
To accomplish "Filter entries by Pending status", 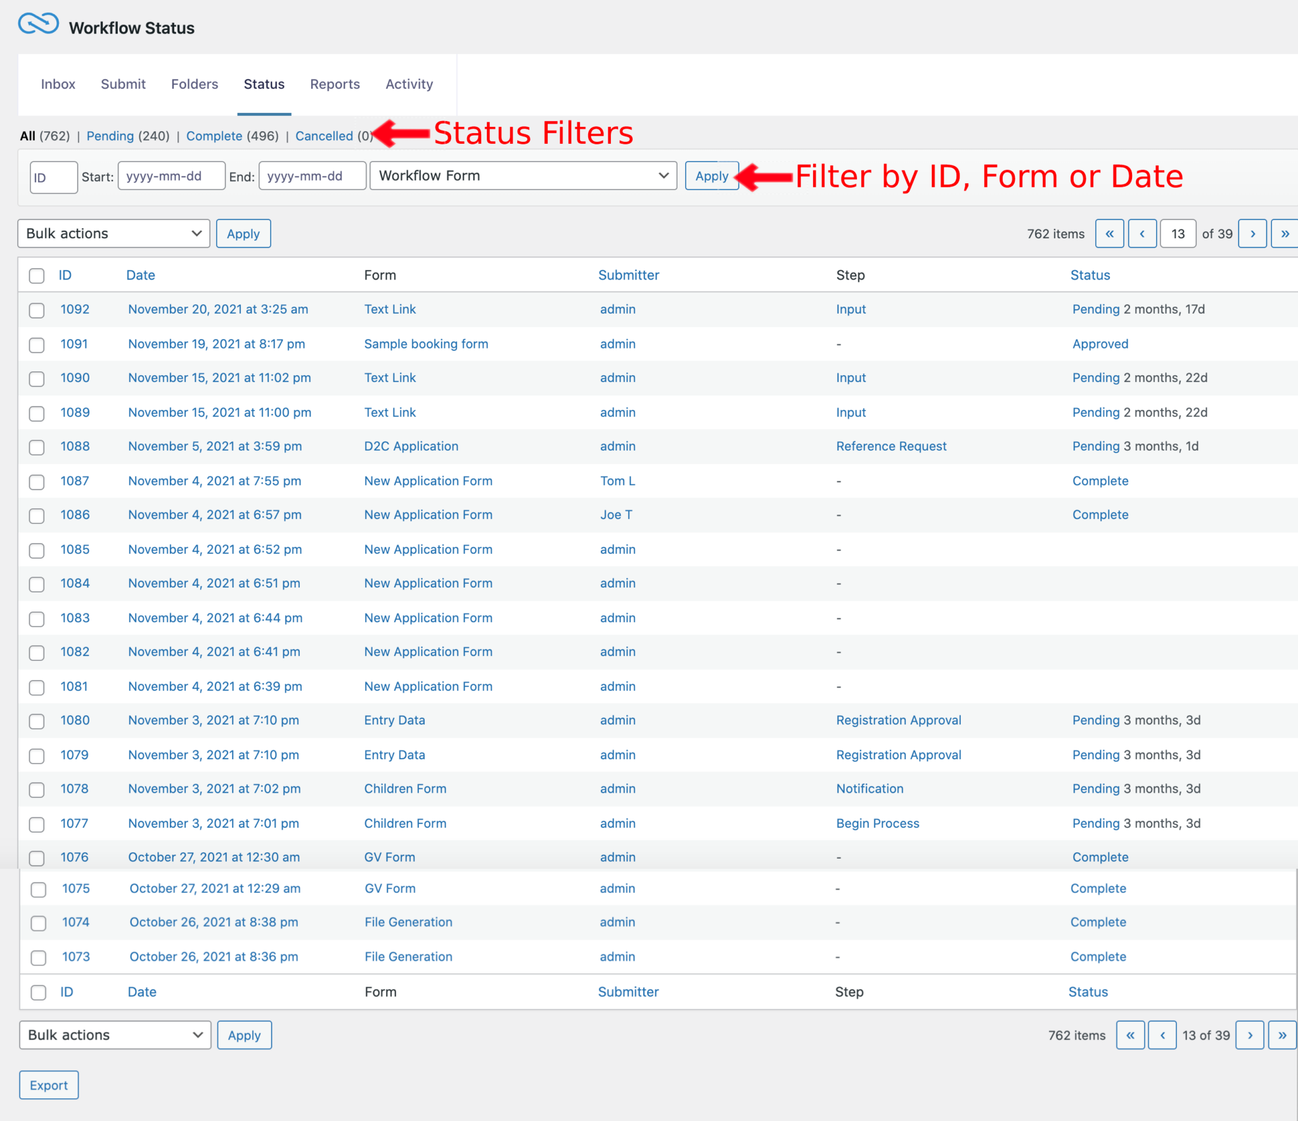I will coord(110,136).
